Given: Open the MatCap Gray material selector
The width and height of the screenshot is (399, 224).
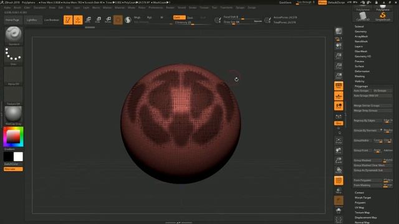Looking at the screenshot, I should coord(13,116).
